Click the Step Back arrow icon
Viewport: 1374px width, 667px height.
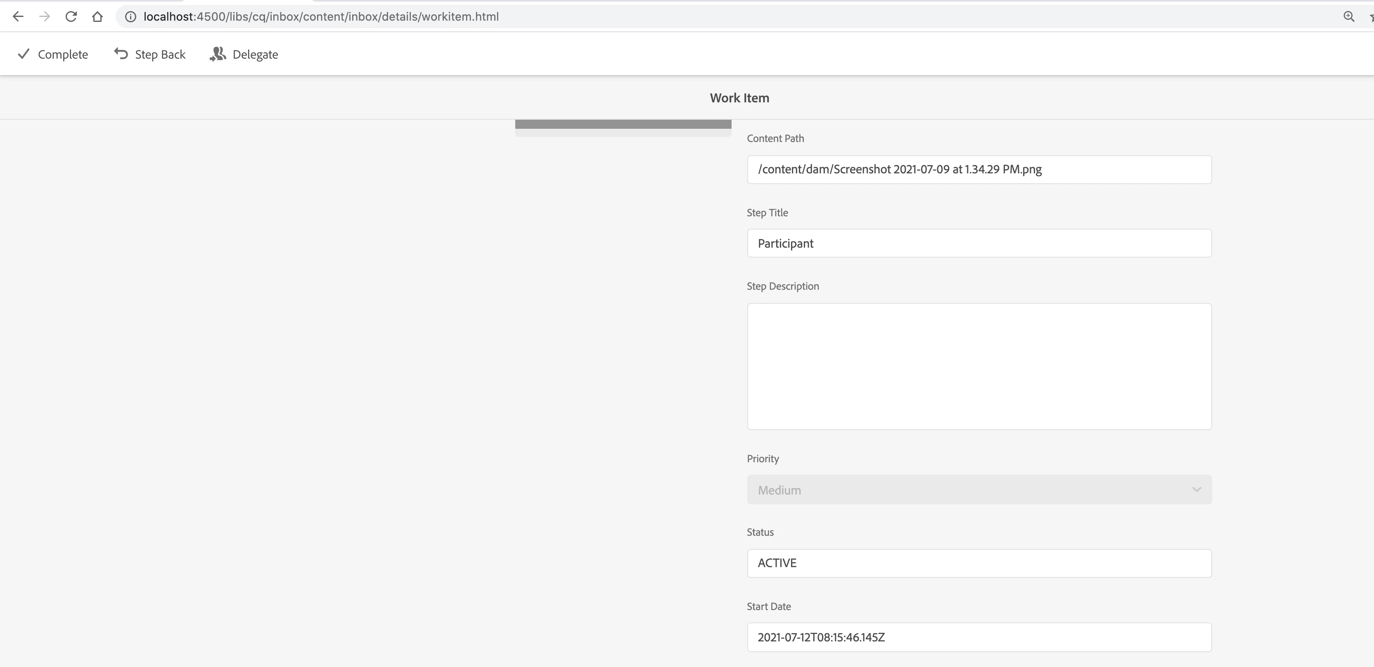point(121,54)
